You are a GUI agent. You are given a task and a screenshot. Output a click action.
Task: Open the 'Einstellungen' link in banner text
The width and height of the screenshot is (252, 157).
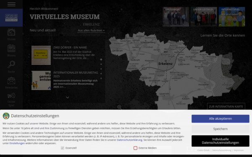pyautogui.click(x=17, y=143)
